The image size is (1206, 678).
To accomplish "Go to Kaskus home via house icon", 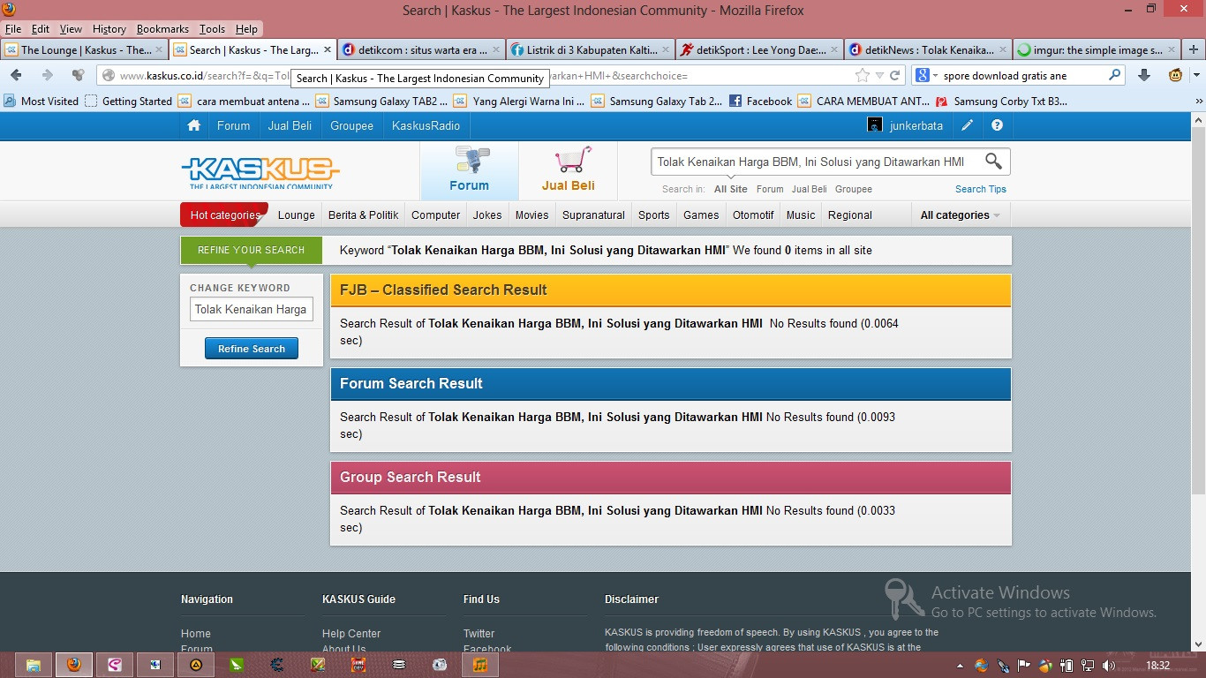I will (x=194, y=125).
